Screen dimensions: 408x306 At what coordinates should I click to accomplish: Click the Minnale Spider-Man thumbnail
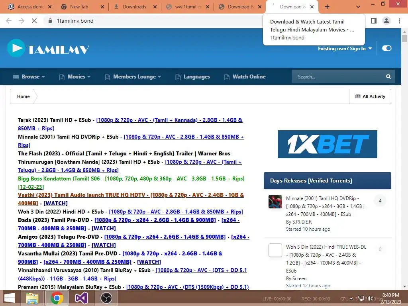coord(275,202)
